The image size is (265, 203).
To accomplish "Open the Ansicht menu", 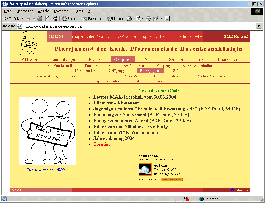I will coord(44,11).
